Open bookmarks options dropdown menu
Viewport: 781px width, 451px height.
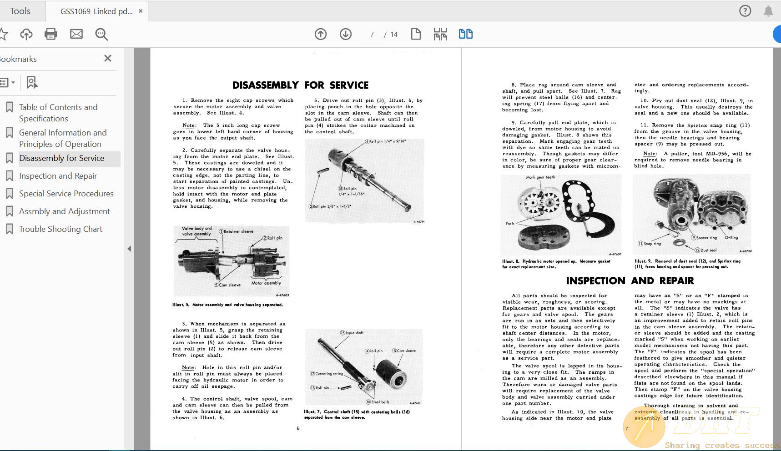click(8, 82)
